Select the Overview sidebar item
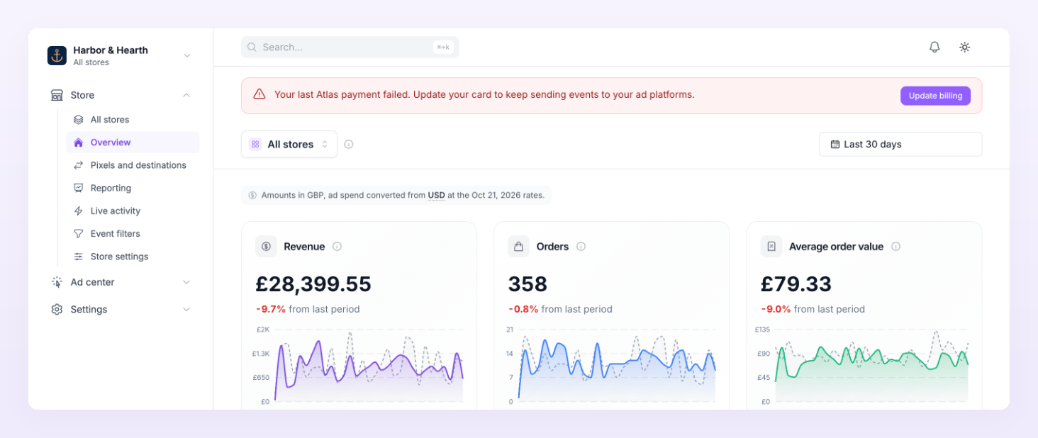Screen dimensions: 1038x438 point(133,142)
